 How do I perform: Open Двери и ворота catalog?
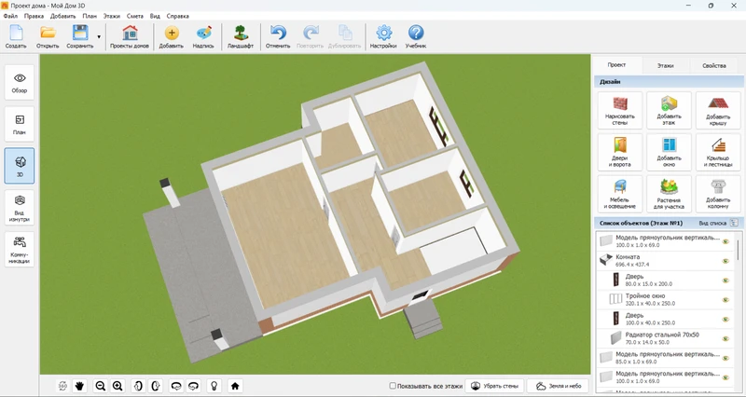click(618, 151)
